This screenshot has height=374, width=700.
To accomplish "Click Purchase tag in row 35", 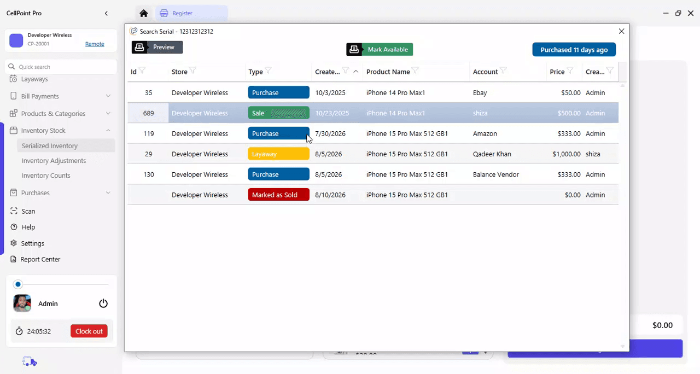I will coord(279,92).
